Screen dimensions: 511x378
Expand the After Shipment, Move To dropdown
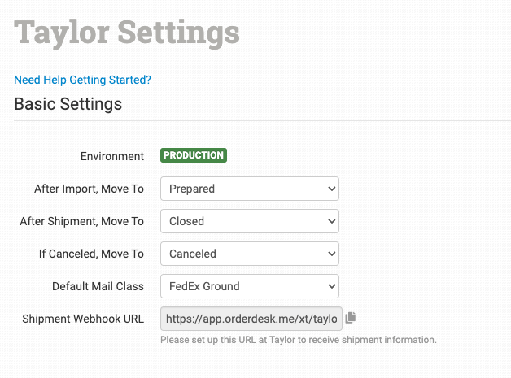pyautogui.click(x=249, y=221)
